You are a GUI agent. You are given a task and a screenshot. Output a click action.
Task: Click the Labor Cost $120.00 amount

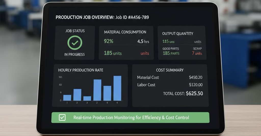(x=195, y=85)
